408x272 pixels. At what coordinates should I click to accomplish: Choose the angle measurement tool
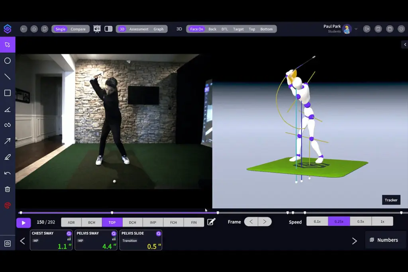[x=7, y=110]
